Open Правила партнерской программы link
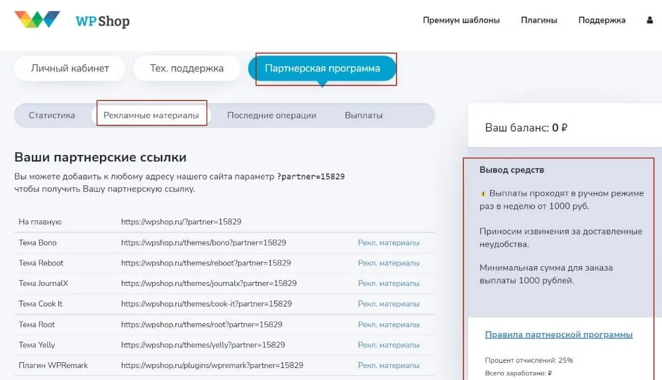Viewport: 662px width, 380px height. [x=559, y=335]
